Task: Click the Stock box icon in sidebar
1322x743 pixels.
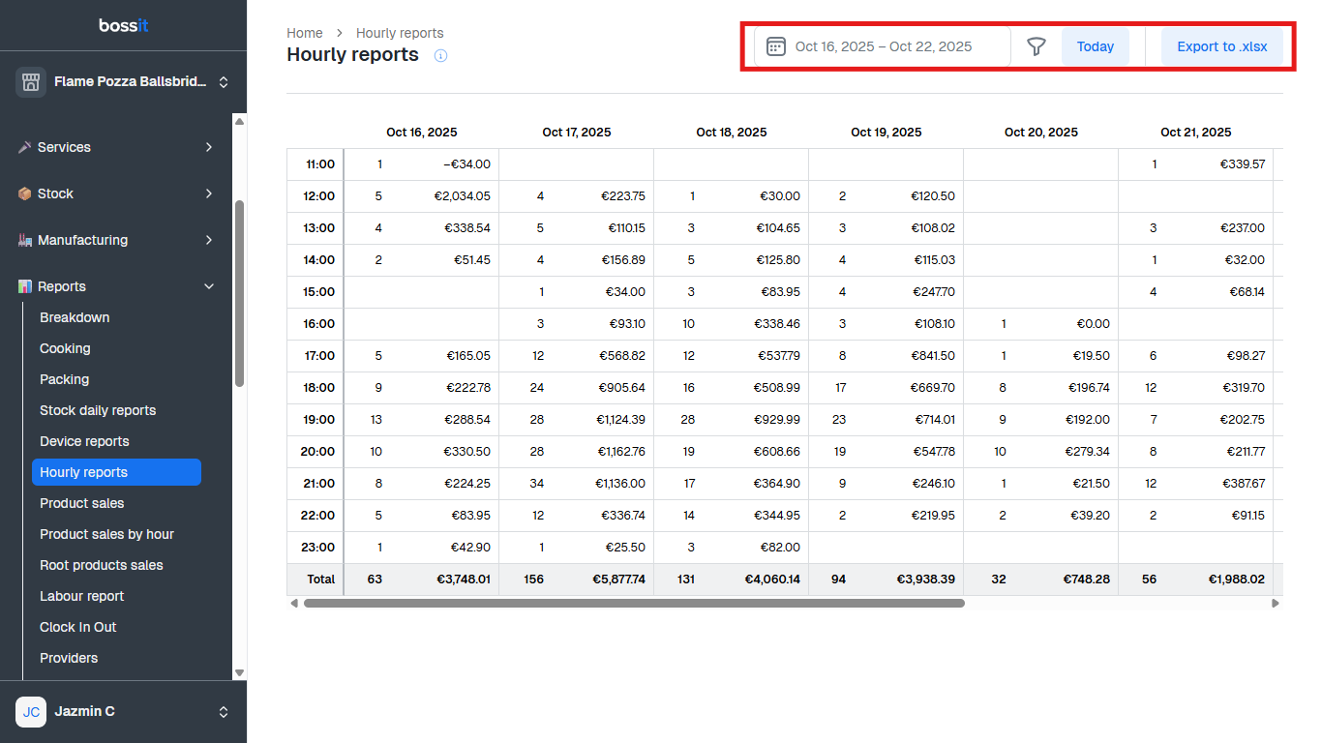Action: tap(25, 193)
